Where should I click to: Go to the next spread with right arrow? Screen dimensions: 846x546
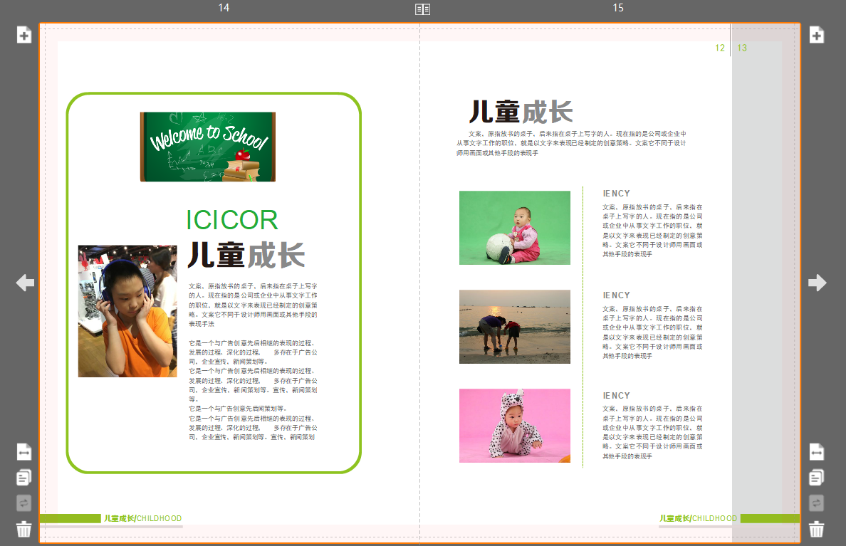[x=817, y=283]
